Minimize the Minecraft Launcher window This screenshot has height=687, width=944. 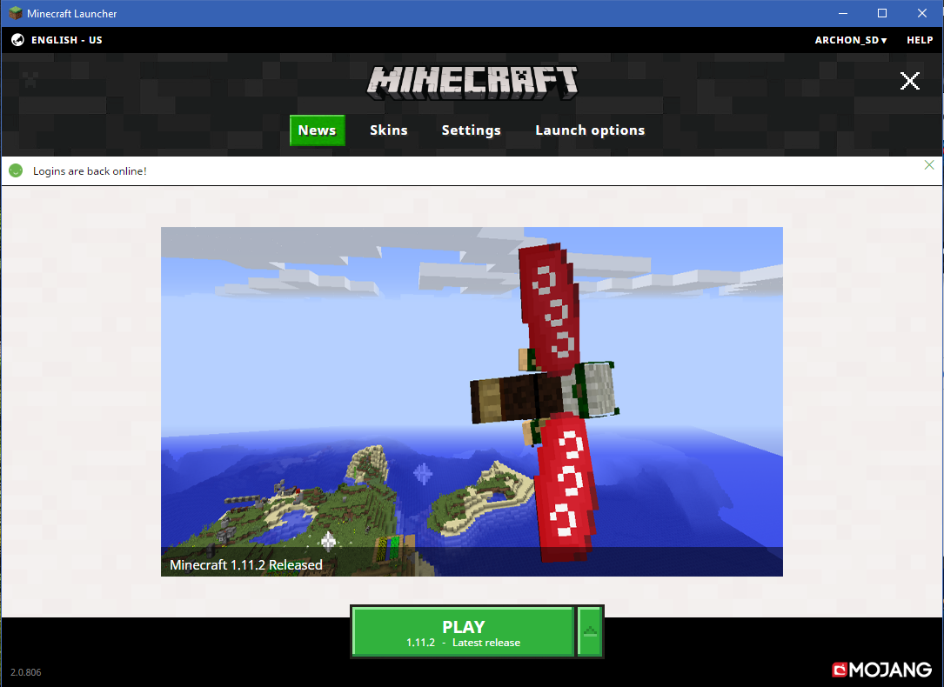point(843,13)
